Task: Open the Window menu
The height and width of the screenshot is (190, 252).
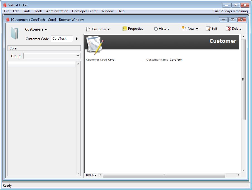Action: coord(107,11)
